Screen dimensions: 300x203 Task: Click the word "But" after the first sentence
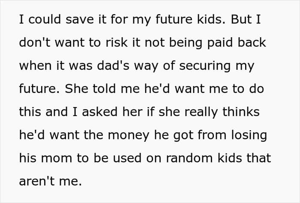pyautogui.click(x=241, y=19)
